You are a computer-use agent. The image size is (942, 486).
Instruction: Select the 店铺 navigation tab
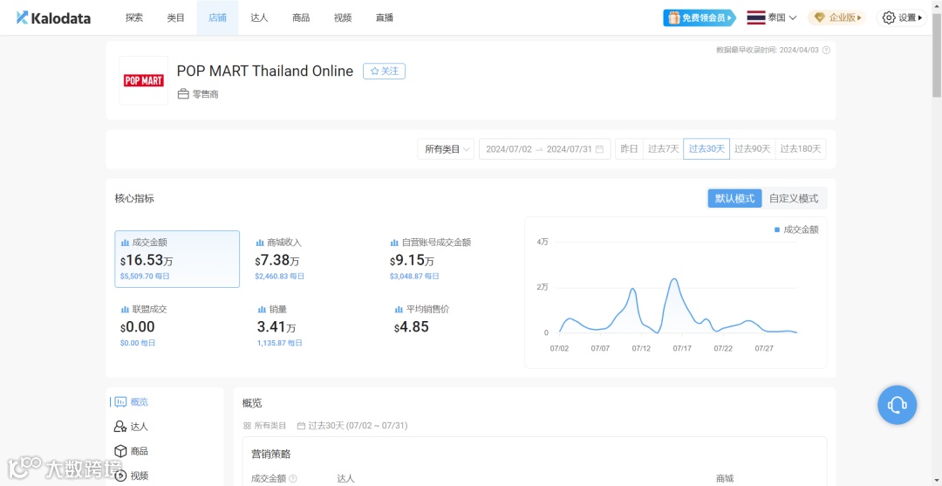[217, 18]
